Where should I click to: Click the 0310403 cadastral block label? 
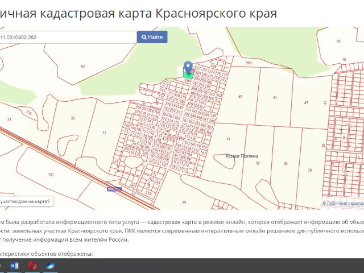[x=172, y=138]
